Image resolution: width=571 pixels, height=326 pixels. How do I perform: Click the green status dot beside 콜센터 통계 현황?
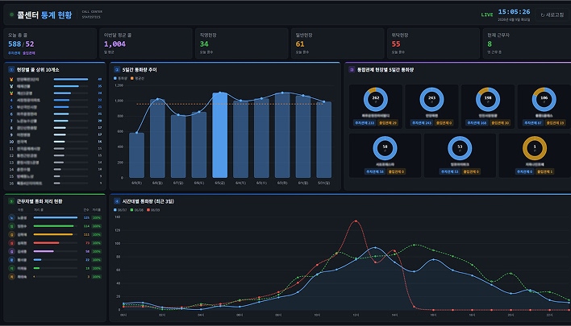point(11,14)
